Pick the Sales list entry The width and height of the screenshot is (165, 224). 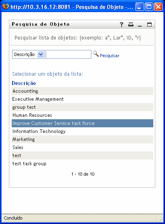[x=82, y=147]
